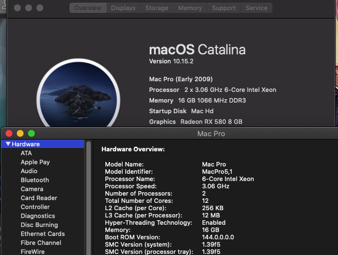Image resolution: width=338 pixels, height=255 pixels.
Task: Select Hardware category in sidebar
Action: (43, 144)
